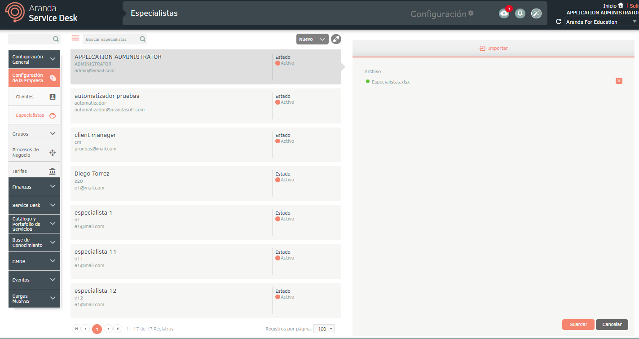
Task: Click the Inicio home icon
Action: click(621, 5)
